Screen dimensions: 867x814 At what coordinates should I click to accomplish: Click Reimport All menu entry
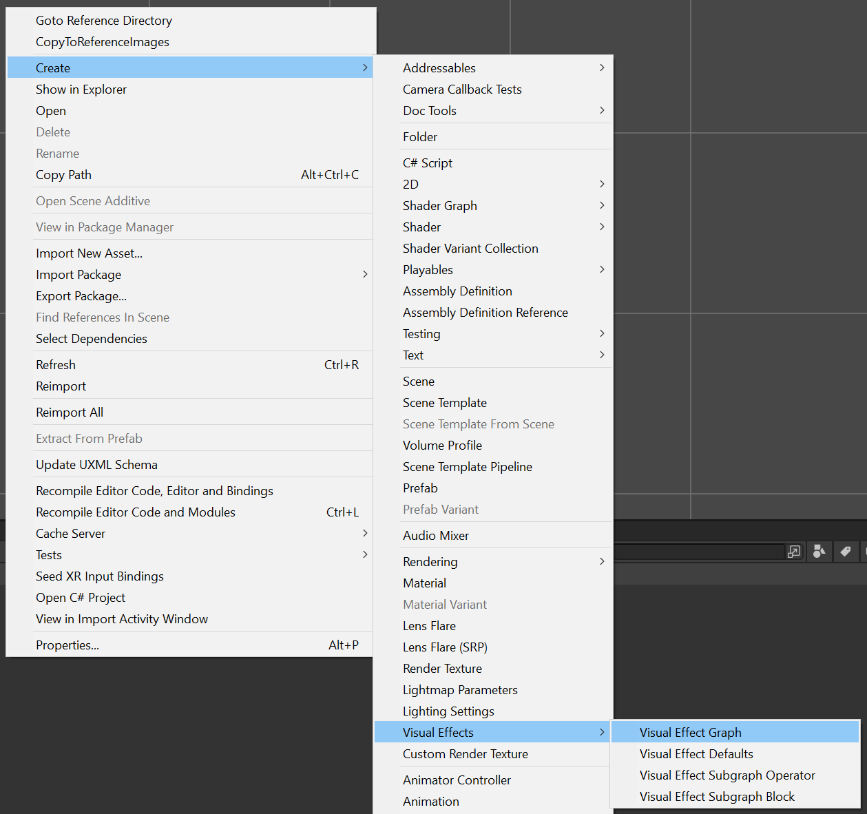(70, 413)
